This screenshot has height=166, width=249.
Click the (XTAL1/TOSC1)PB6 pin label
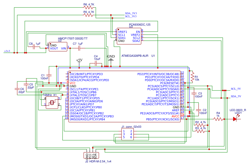(x=83, y=92)
